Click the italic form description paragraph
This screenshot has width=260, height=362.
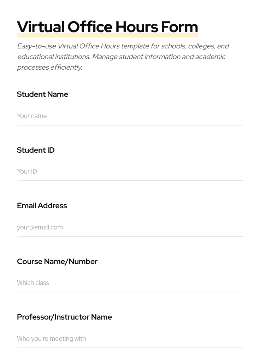(123, 57)
